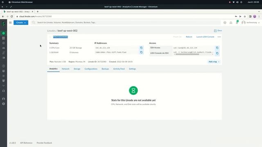Click the LISH command horizontal scrollbar
This screenshot has height=147, width=262.
coord(187,54)
